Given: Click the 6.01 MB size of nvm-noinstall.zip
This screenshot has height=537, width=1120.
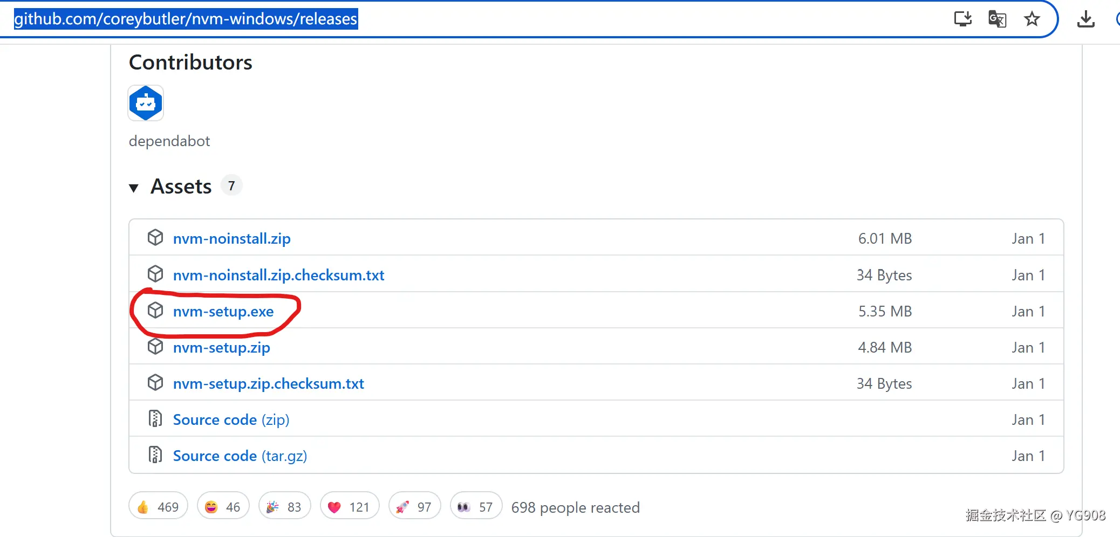Looking at the screenshot, I should pyautogui.click(x=885, y=238).
